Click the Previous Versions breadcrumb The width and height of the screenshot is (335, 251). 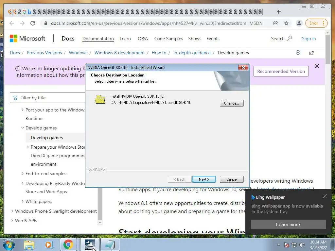click(44, 53)
